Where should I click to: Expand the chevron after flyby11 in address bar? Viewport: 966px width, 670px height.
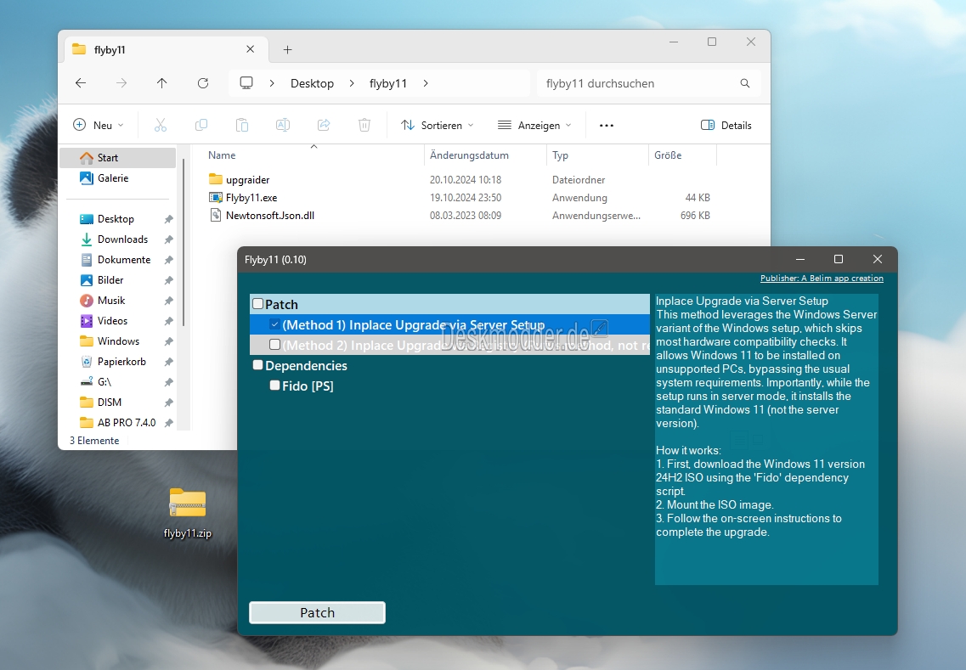click(x=426, y=83)
